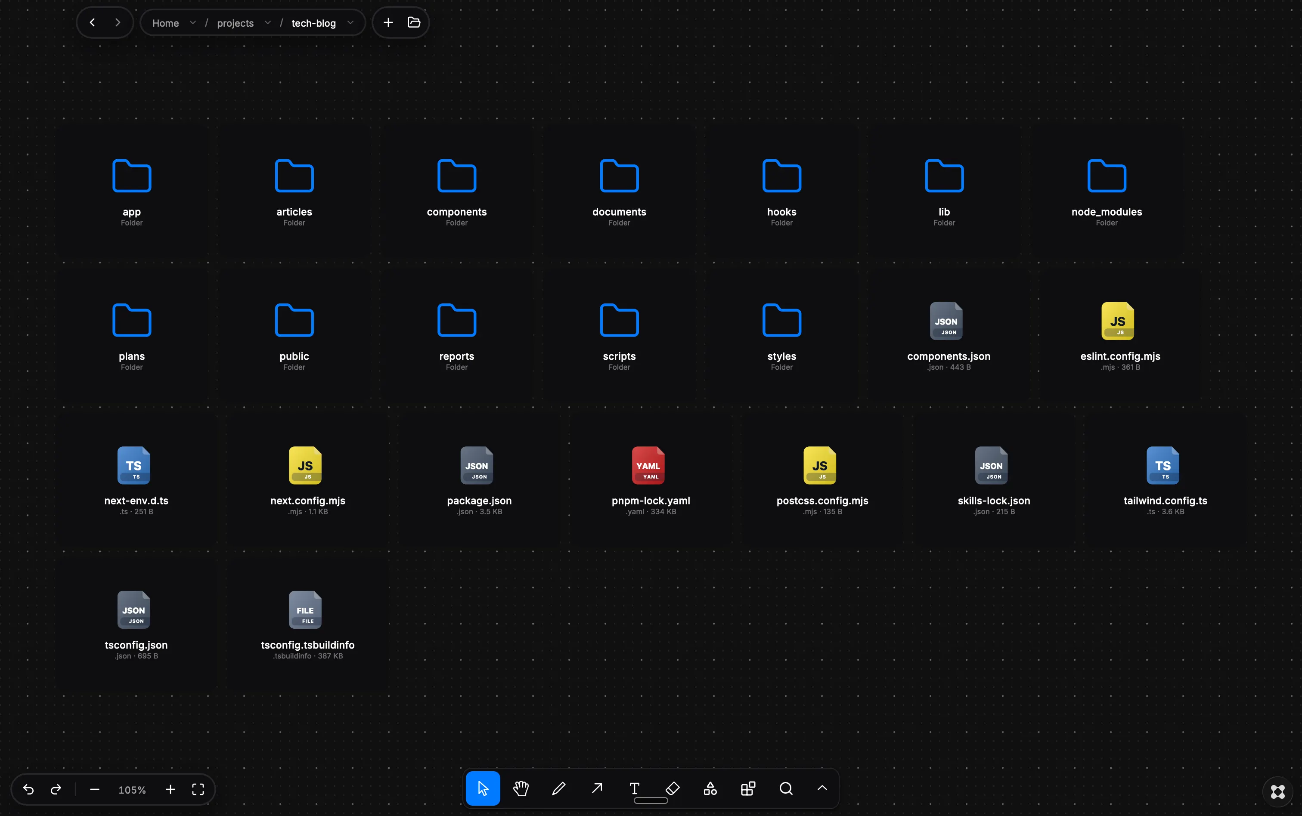
Task: Click the fit-to-screen icon
Action: 198,790
